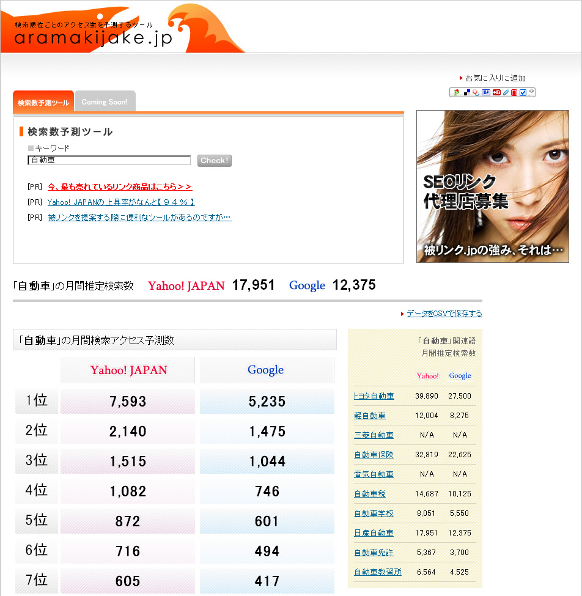Open related keyword 自動車学校

(x=374, y=513)
